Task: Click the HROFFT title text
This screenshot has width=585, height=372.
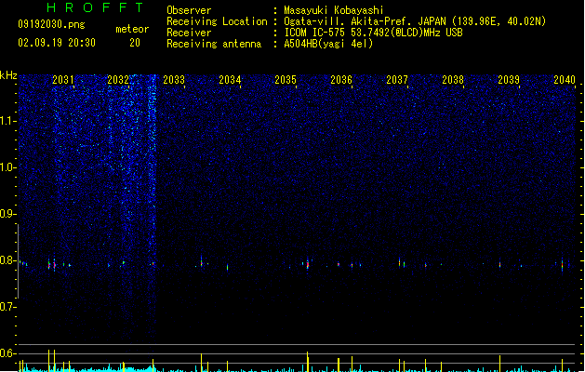Action: (x=96, y=7)
